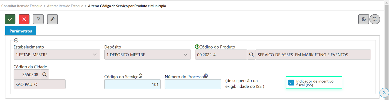Click the copy icon beside Número do Processo
389x100 pixels.
pos(206,76)
